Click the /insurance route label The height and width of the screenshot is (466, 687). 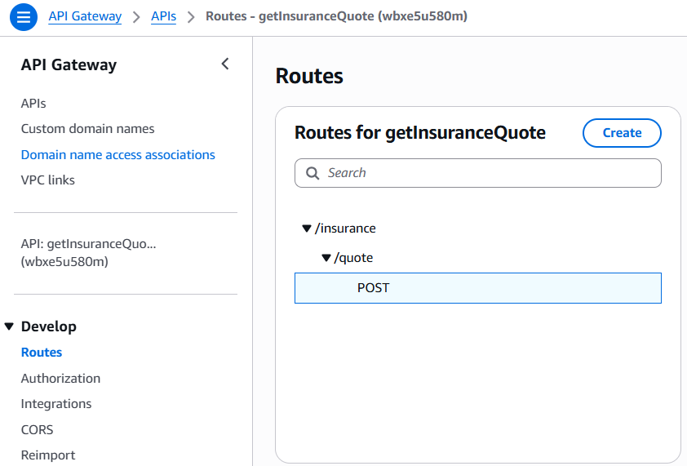345,229
